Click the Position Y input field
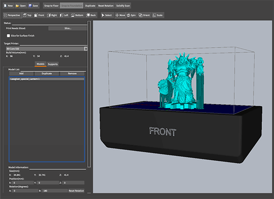This screenshot has width=274, height=199. point(48,183)
